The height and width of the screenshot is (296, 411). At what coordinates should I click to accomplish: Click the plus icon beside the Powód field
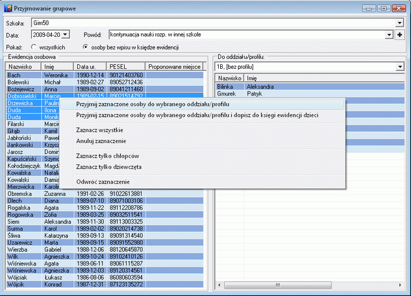[x=399, y=34]
